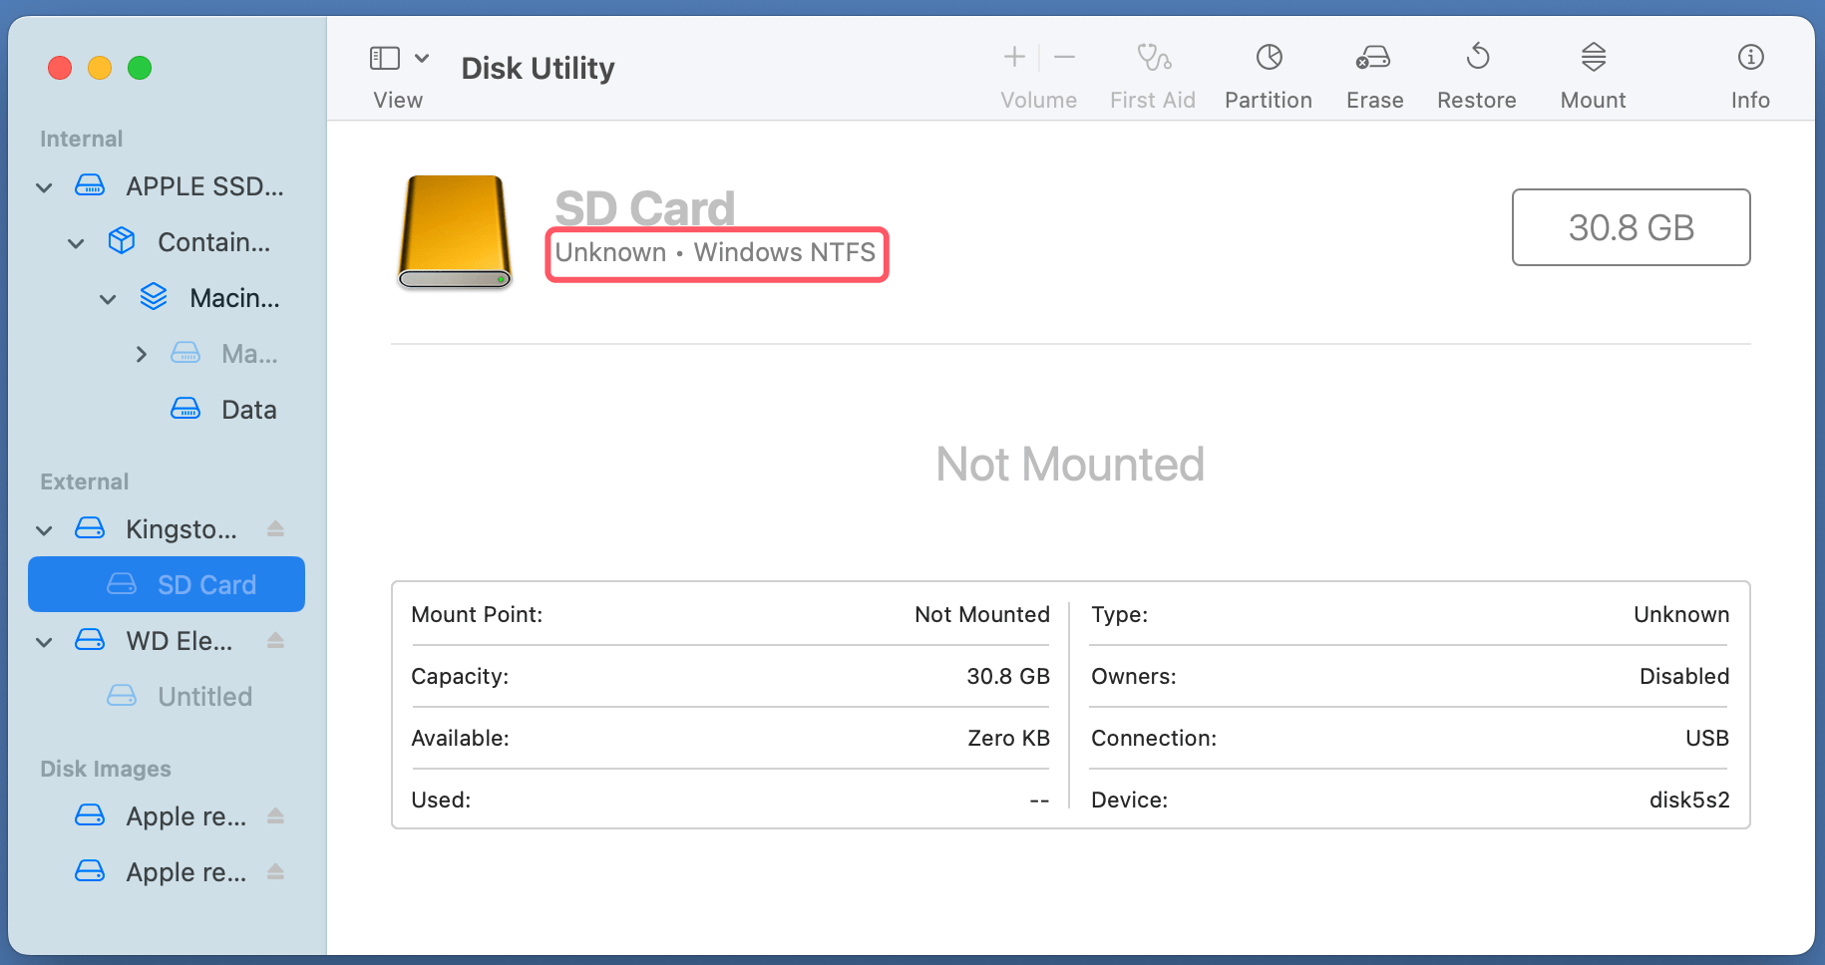Image resolution: width=1825 pixels, height=965 pixels.
Task: Run First Aid on the SD Card
Action: (x=1152, y=70)
